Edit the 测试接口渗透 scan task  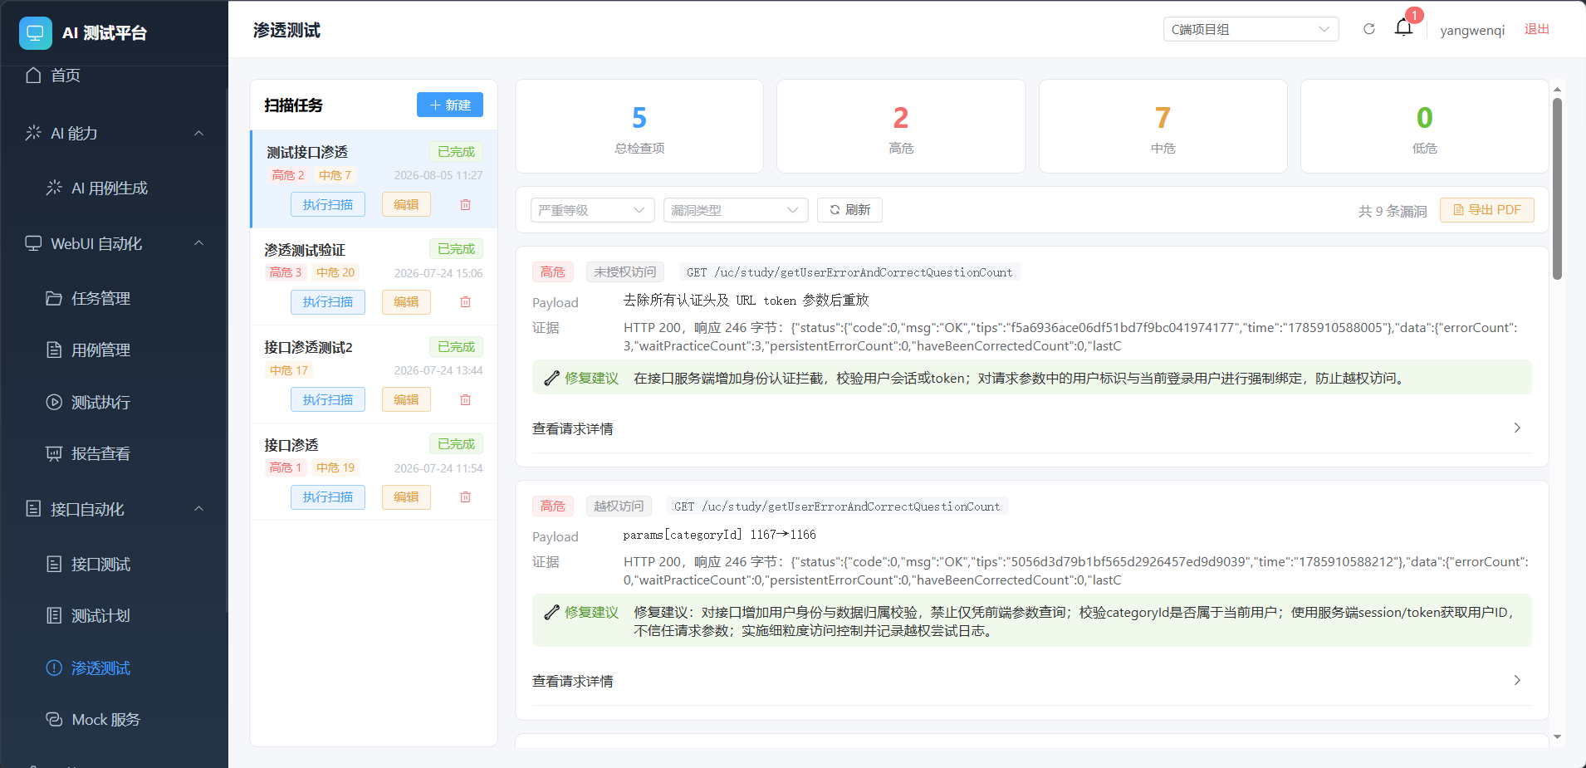(406, 204)
